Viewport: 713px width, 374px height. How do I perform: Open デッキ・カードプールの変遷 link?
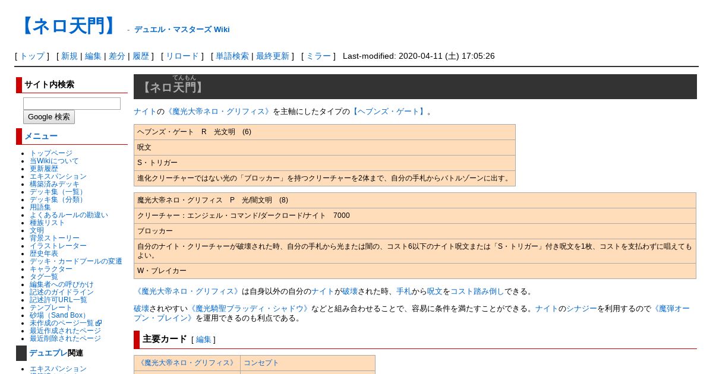pos(76,261)
